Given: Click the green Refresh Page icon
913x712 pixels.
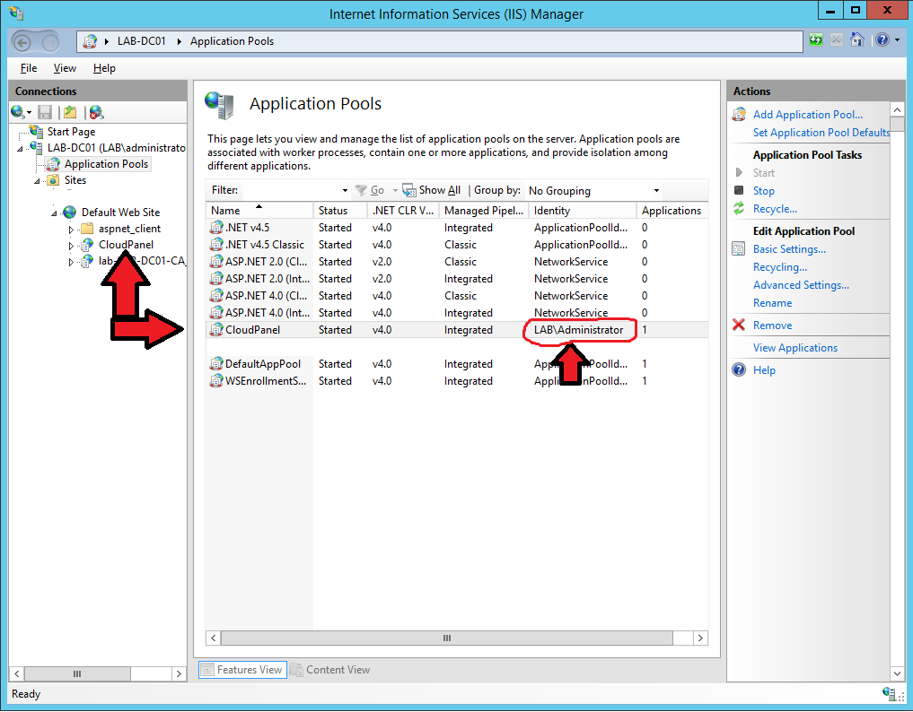Looking at the screenshot, I should (816, 40).
